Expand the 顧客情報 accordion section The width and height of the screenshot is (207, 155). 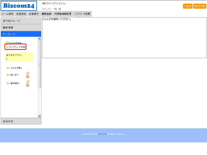[x=21, y=28]
